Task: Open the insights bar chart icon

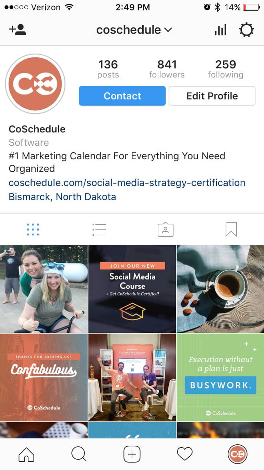Action: click(220, 30)
